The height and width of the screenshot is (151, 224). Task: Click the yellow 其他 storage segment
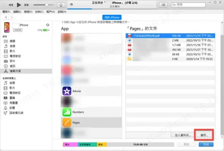coord(102,145)
